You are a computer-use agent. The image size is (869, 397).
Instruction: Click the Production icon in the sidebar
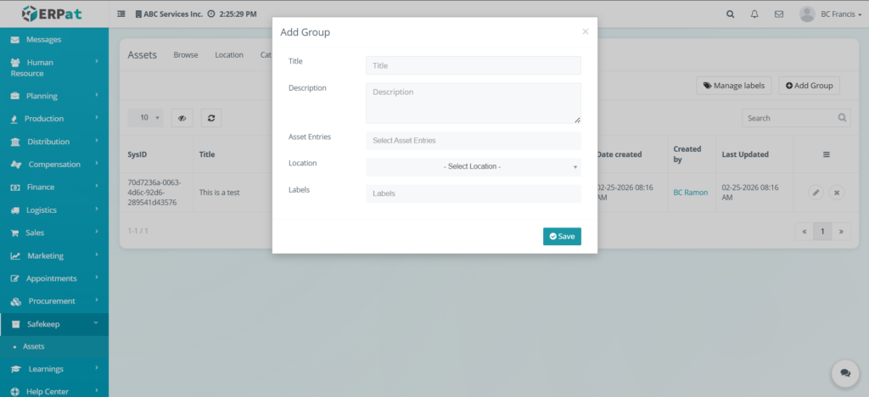click(14, 119)
